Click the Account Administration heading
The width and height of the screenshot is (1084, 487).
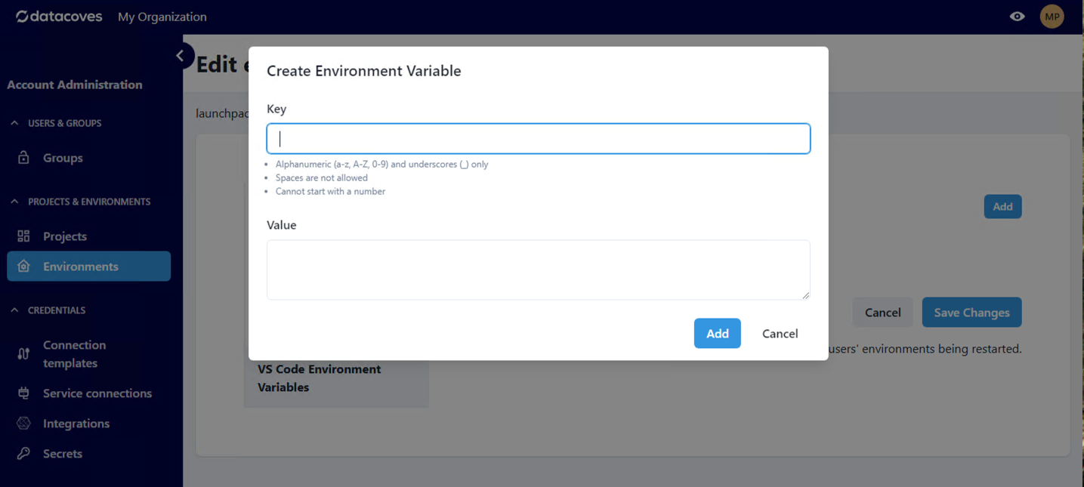point(75,85)
